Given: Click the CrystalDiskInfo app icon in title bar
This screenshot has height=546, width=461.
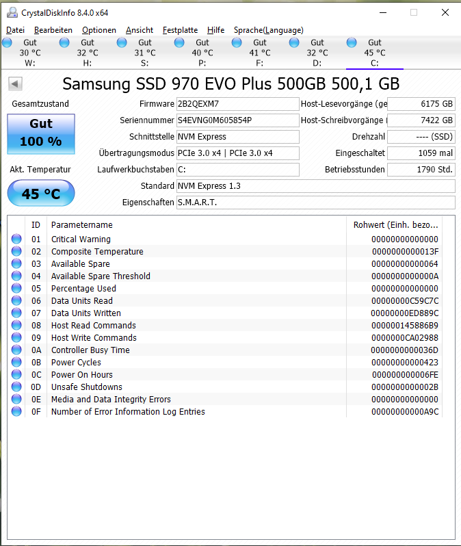Looking at the screenshot, I should [12, 12].
